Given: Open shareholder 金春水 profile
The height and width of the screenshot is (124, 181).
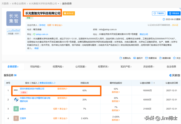Looking at the screenshot, I should [23, 109].
